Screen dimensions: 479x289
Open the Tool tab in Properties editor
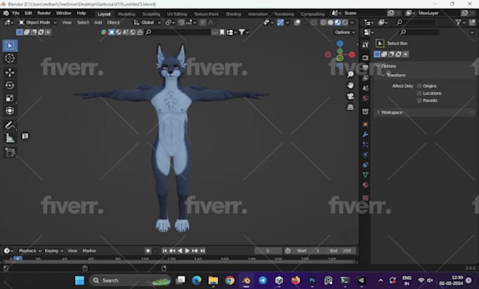365,45
